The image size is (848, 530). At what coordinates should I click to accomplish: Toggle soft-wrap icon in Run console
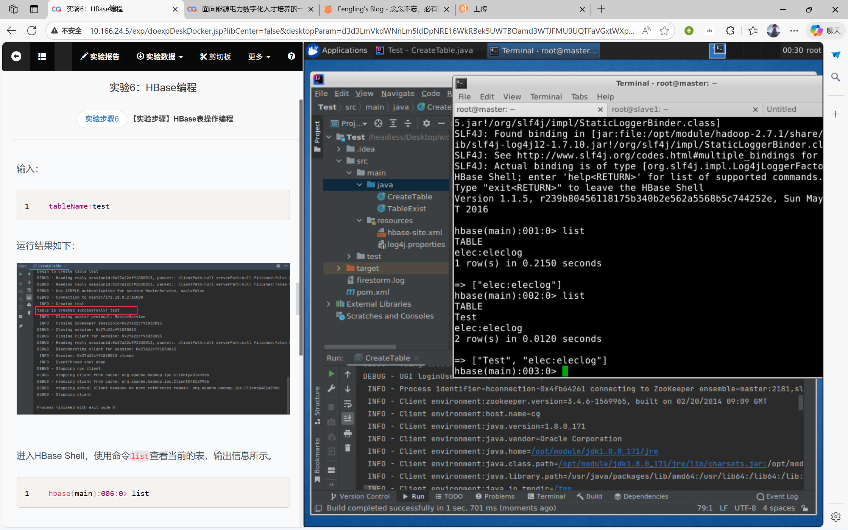click(348, 404)
